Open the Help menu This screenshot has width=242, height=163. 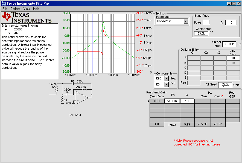coord(36,9)
